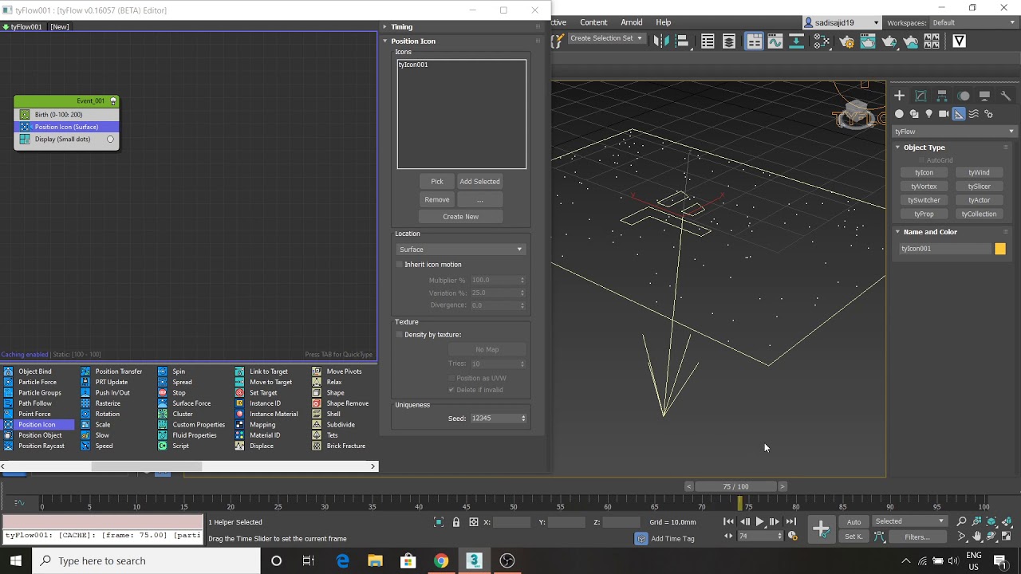Open the key Filters... button
This screenshot has width=1021, height=574.
point(917,537)
